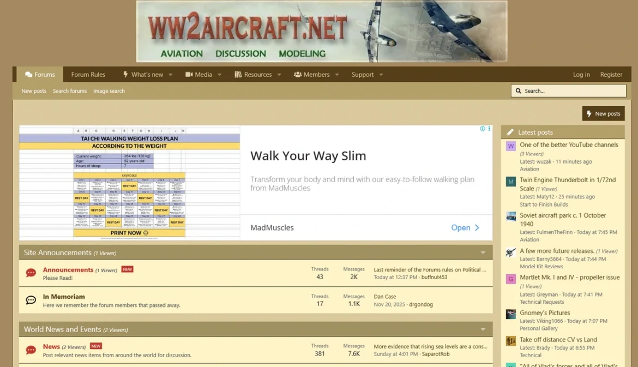
Task: Collapse the World News and Events category
Action: [x=483, y=329]
